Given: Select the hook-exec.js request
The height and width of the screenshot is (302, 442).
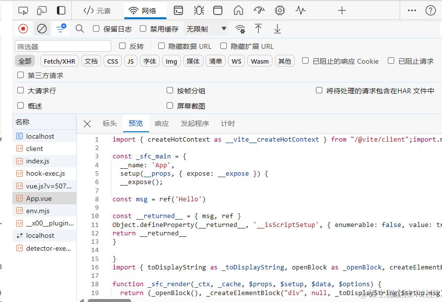Looking at the screenshot, I should coord(44,173).
